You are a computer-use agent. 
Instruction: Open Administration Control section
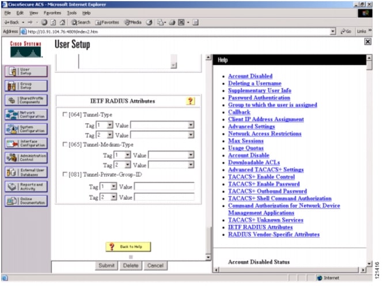pyautogui.click(x=26, y=158)
